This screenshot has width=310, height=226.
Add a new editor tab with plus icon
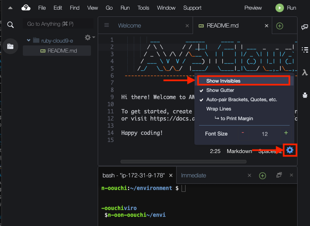[280, 26]
